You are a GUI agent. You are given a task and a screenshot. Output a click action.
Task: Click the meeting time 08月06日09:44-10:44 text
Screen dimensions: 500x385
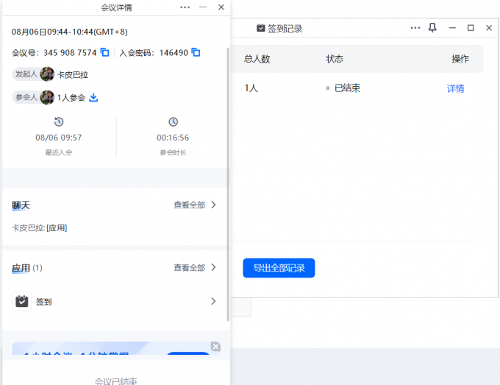(70, 32)
